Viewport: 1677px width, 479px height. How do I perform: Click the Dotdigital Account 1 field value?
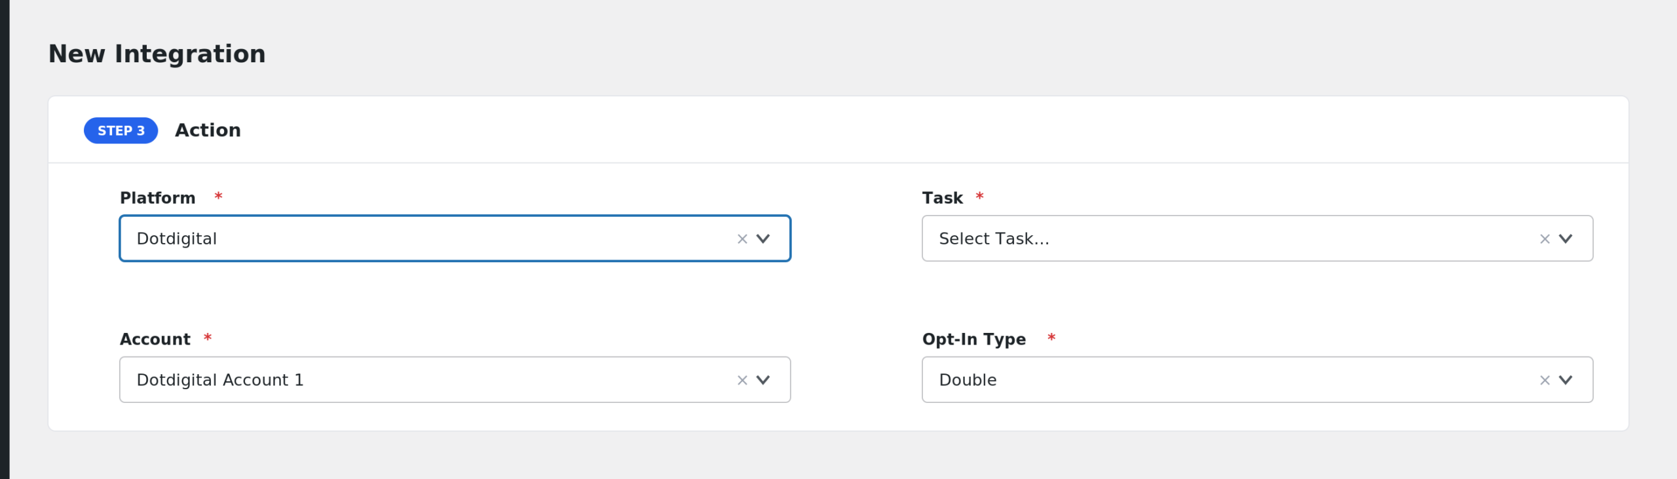[220, 380]
